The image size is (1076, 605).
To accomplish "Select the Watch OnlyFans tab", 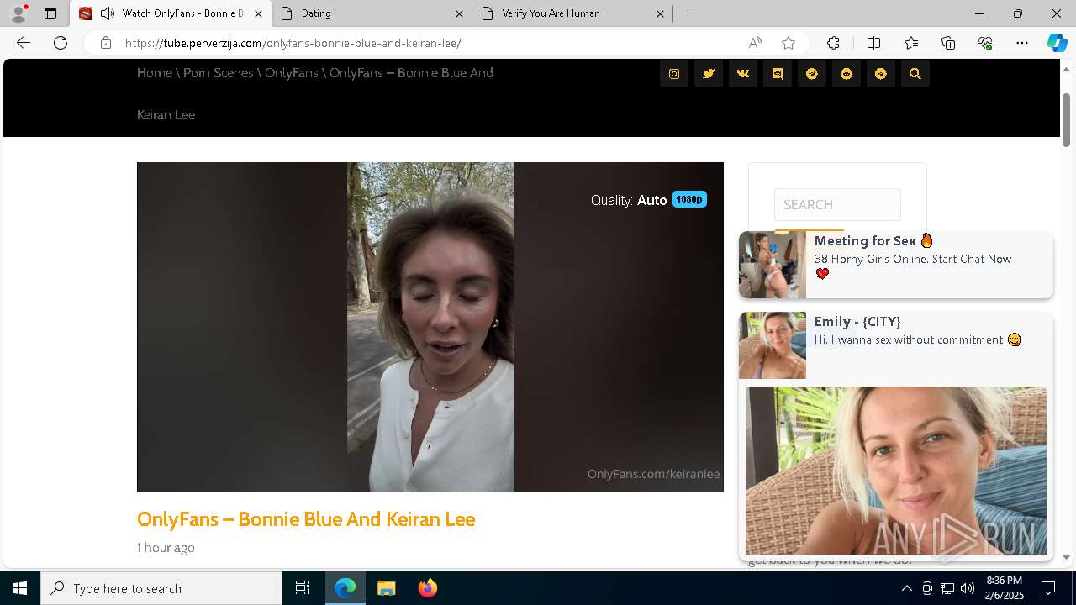I will pos(171,13).
